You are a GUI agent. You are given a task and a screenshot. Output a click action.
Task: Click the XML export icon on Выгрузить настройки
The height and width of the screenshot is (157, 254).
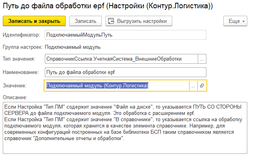pyautogui.click(x=111, y=21)
